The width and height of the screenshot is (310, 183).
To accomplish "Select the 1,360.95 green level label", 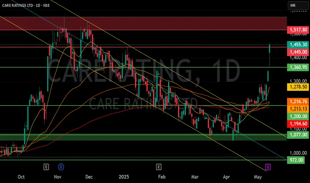I will (x=298, y=67).
